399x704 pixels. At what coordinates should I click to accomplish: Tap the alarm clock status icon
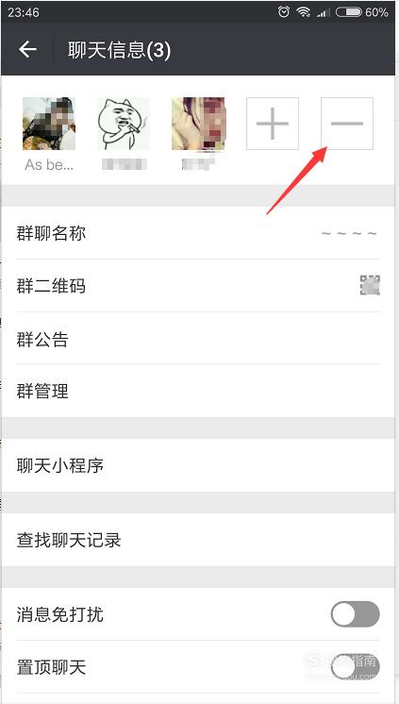click(x=284, y=12)
